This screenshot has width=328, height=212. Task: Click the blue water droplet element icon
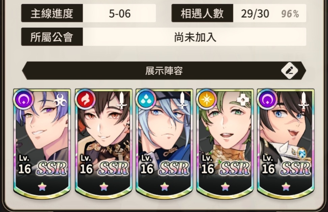pos(146,99)
